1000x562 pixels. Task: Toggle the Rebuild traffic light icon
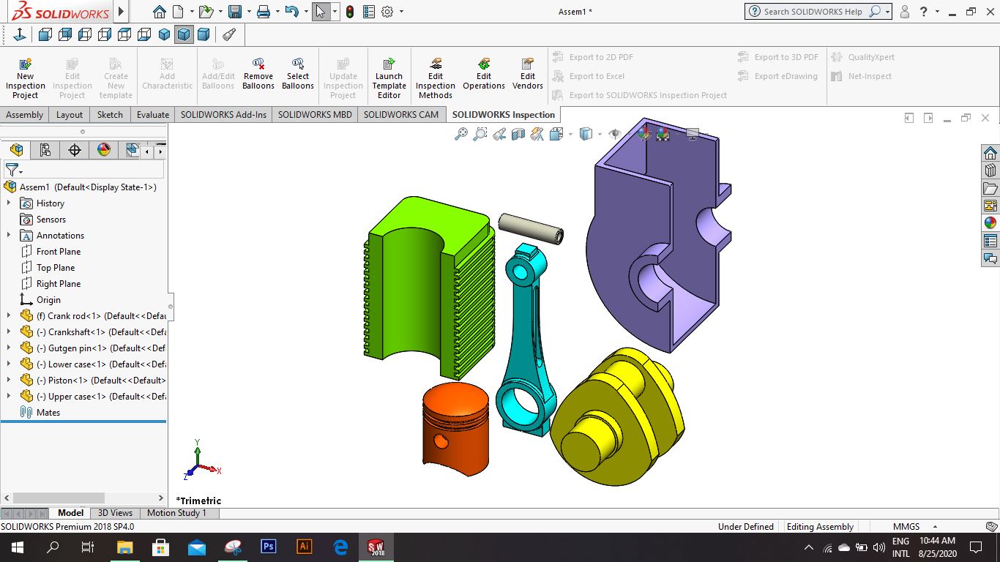point(350,12)
